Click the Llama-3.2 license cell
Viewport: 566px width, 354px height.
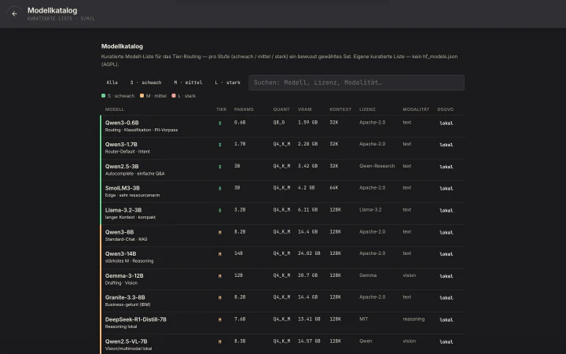pyautogui.click(x=370, y=210)
